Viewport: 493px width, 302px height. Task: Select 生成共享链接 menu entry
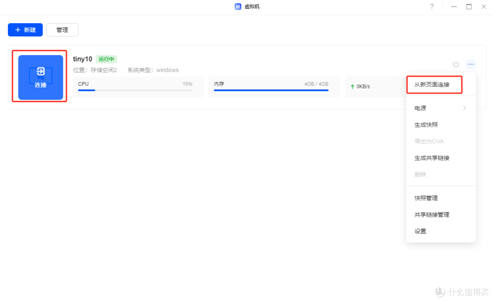pos(441,158)
